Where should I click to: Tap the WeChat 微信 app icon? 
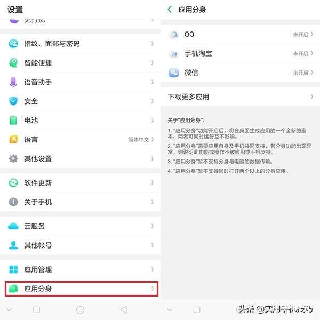coord(174,73)
